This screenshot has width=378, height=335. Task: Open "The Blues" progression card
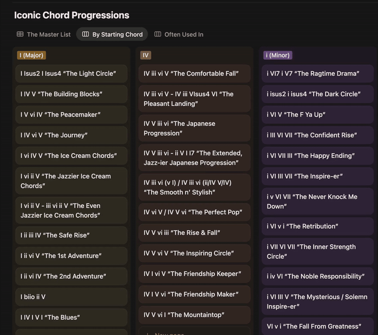pyautogui.click(x=71, y=318)
